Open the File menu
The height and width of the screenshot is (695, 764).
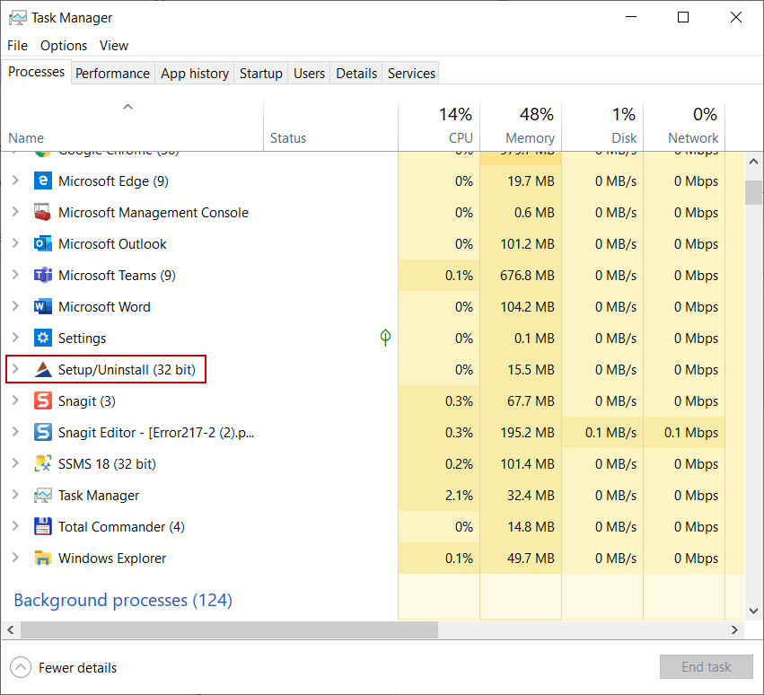(18, 45)
